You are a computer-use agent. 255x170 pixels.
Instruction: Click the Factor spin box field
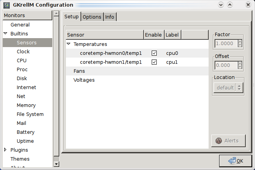(x=225, y=44)
